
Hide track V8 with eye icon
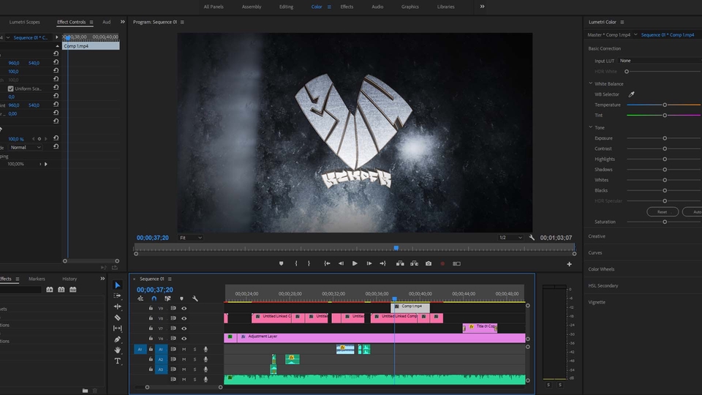(x=184, y=318)
